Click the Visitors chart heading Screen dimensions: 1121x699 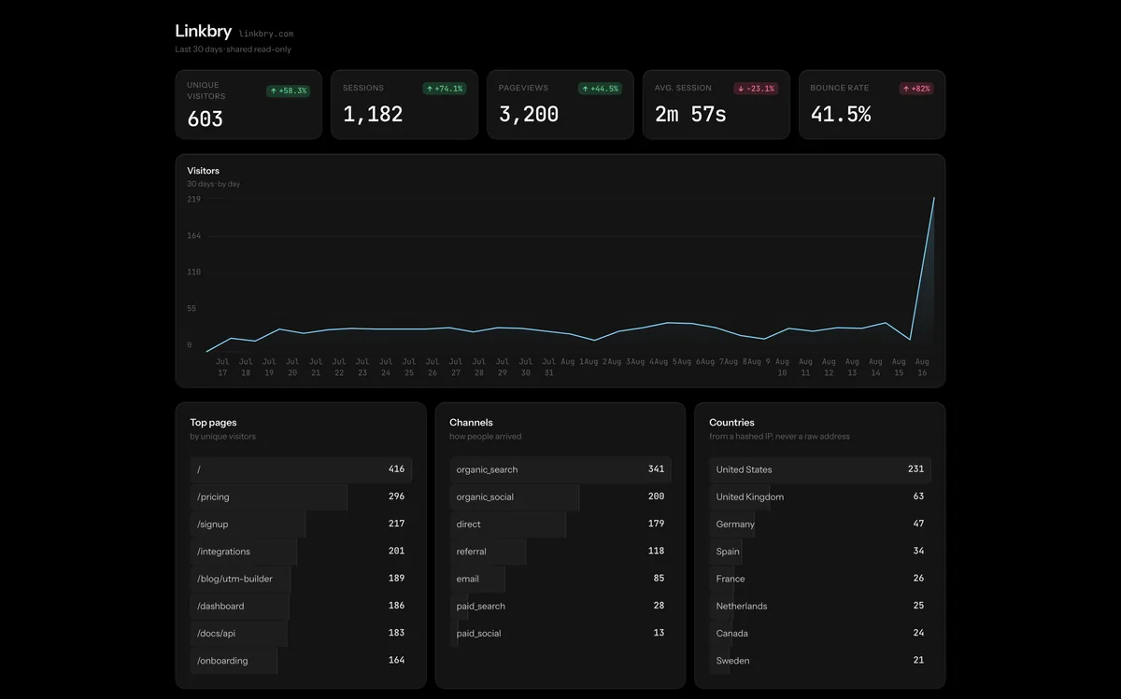pyautogui.click(x=204, y=171)
